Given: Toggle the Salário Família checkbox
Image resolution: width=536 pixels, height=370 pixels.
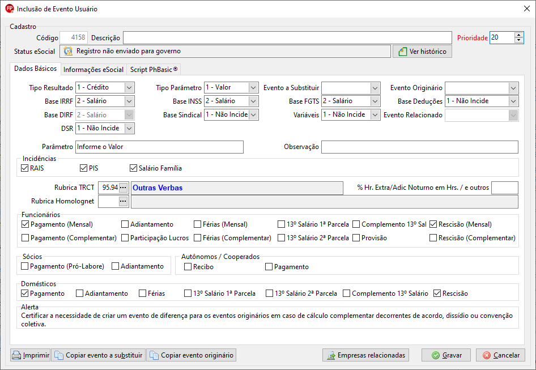Looking at the screenshot, I should pyautogui.click(x=133, y=168).
